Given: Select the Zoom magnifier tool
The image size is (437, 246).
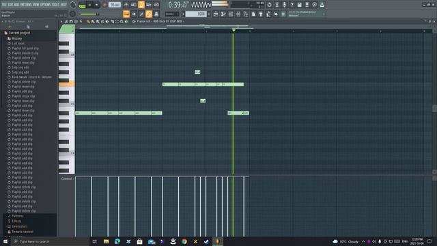Looking at the screenshot, I should 122,21.
